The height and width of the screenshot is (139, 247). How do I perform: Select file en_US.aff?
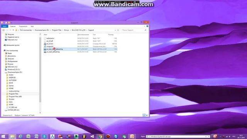coord(50,41)
